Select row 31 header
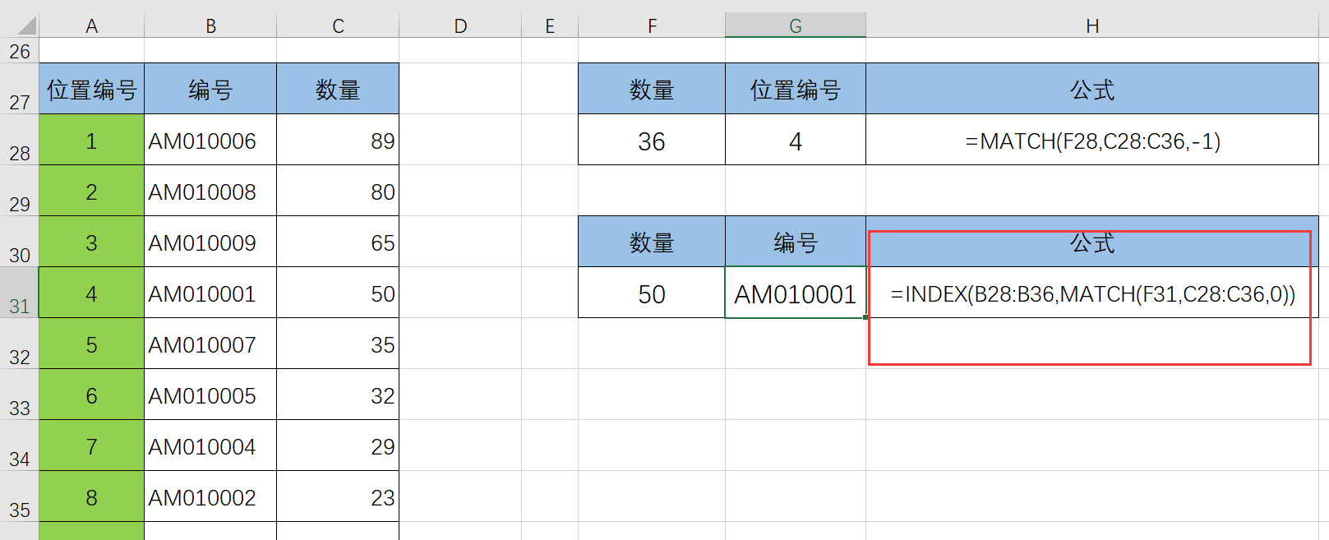 click(x=20, y=293)
